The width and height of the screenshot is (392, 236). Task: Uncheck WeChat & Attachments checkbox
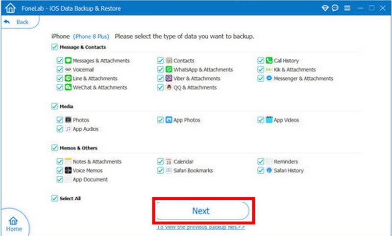coord(60,87)
